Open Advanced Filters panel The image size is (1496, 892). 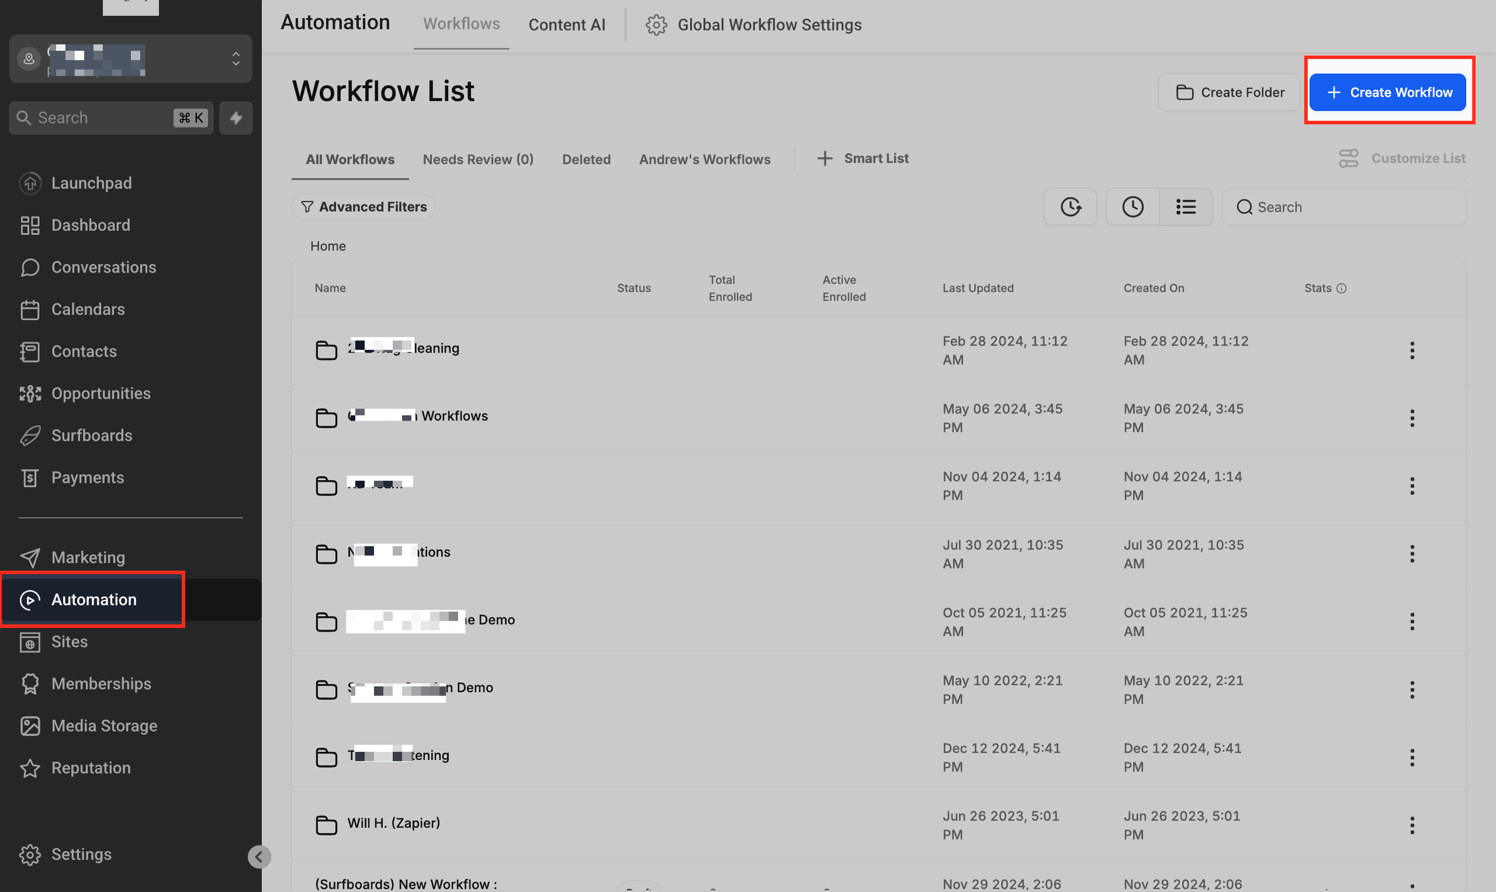(364, 207)
